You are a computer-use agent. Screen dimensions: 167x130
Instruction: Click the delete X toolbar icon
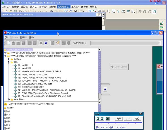(x=41, y=43)
